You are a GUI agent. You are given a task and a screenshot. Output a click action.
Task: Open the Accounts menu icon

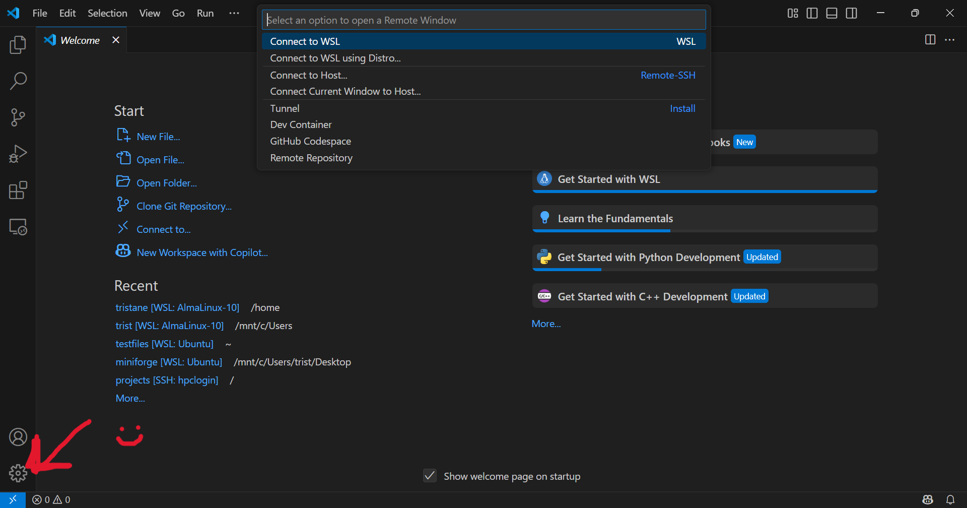[18, 437]
